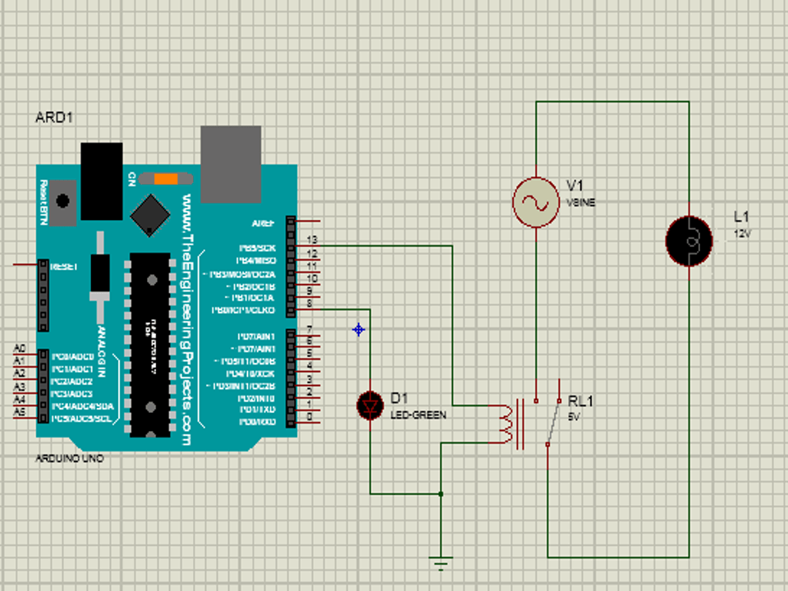Image resolution: width=788 pixels, height=591 pixels.
Task: Click the 5V relay value text
Action: (574, 417)
